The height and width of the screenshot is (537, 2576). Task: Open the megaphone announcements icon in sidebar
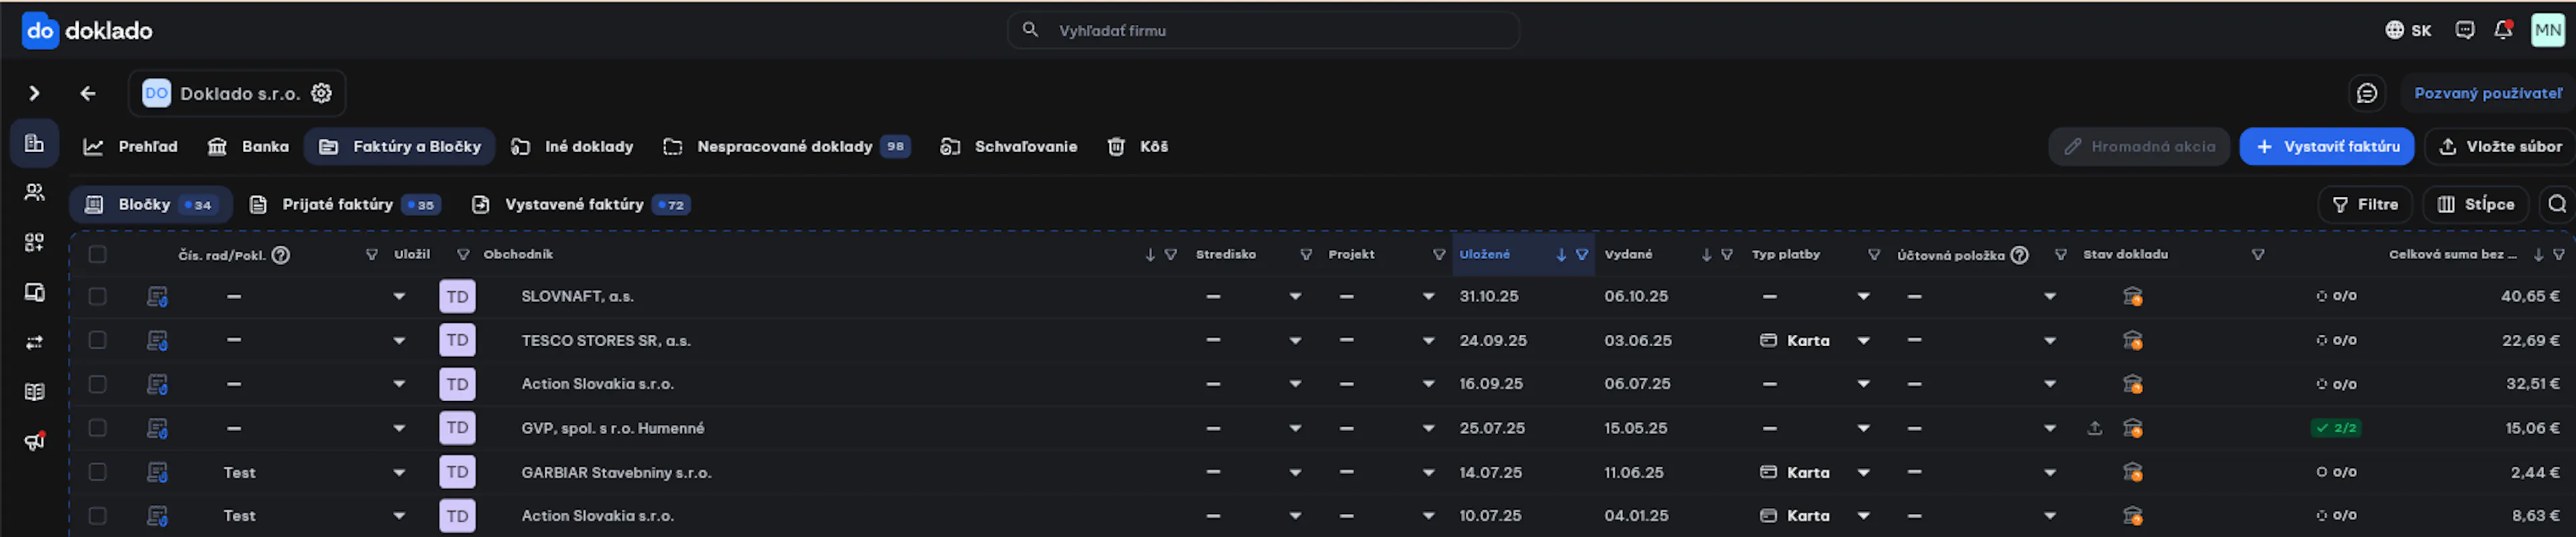tap(34, 441)
